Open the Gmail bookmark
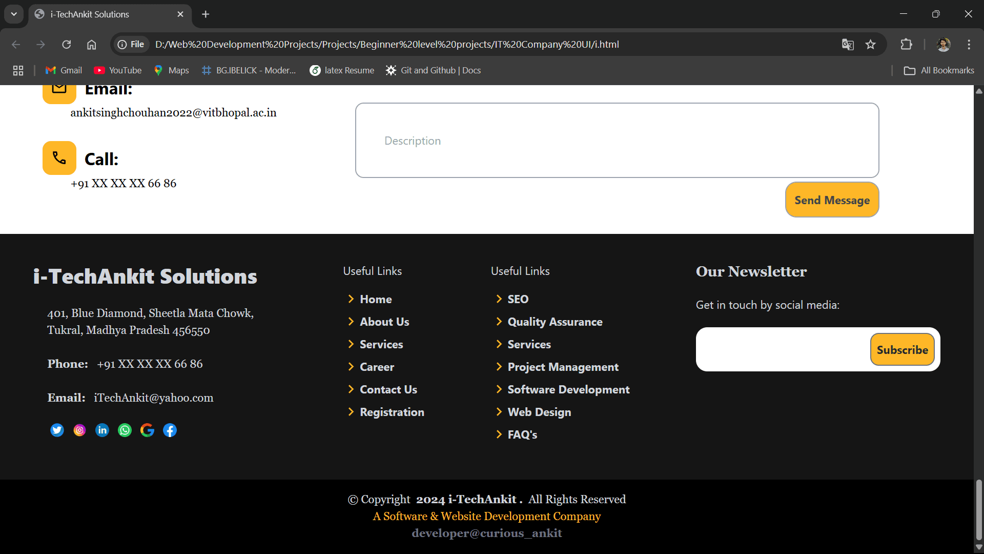The width and height of the screenshot is (984, 554). pos(64,70)
